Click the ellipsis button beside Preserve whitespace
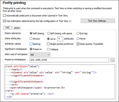 click(113, 60)
